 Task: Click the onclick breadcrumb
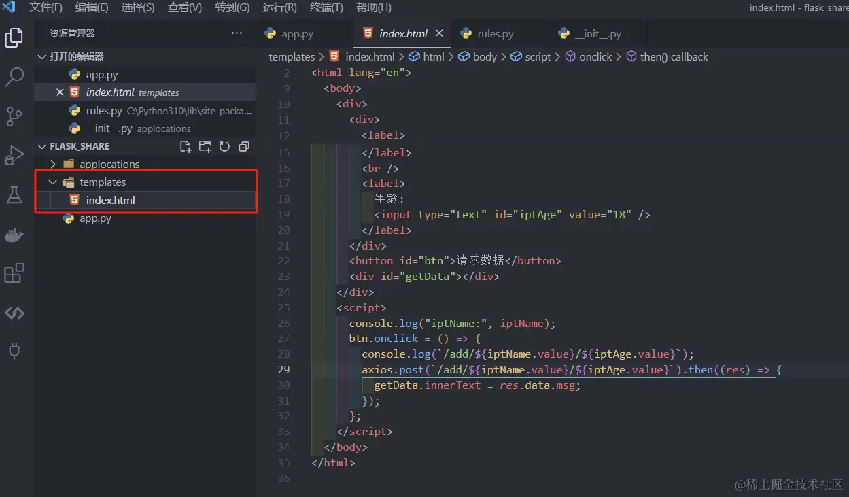(x=589, y=57)
